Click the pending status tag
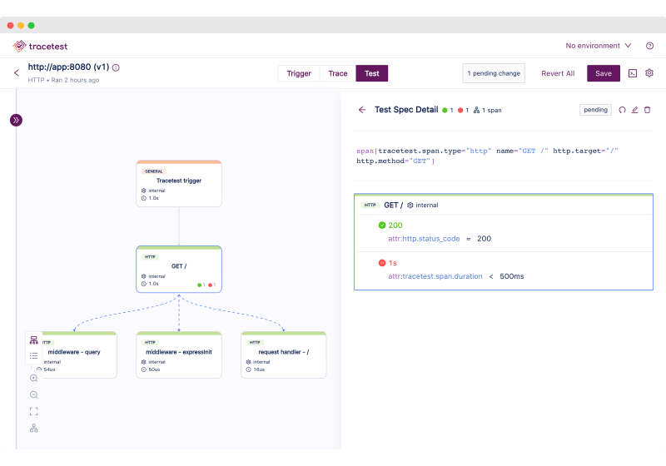666x466 pixels. [x=595, y=110]
